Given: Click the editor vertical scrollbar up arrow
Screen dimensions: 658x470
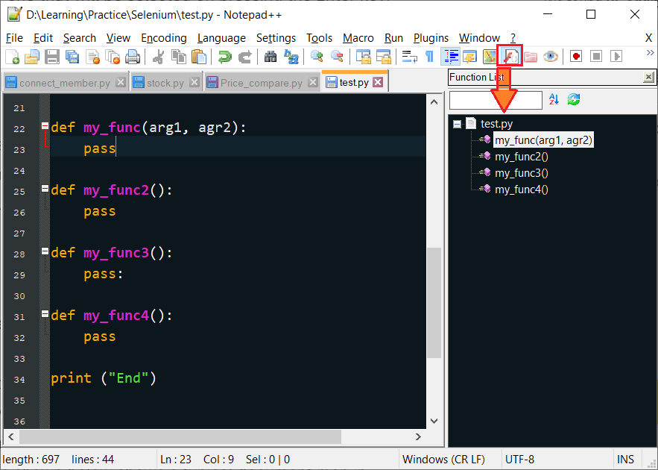Looking at the screenshot, I should (434, 102).
